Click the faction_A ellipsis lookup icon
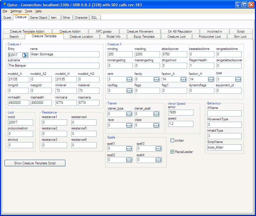Image resolution: width=256 pixels, height=216 pixels. tap(184, 79)
